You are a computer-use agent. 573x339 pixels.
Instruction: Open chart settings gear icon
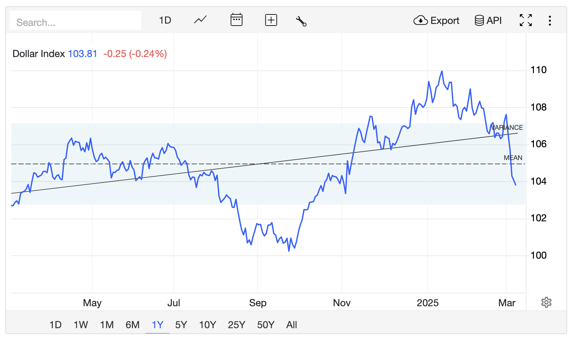pos(546,302)
